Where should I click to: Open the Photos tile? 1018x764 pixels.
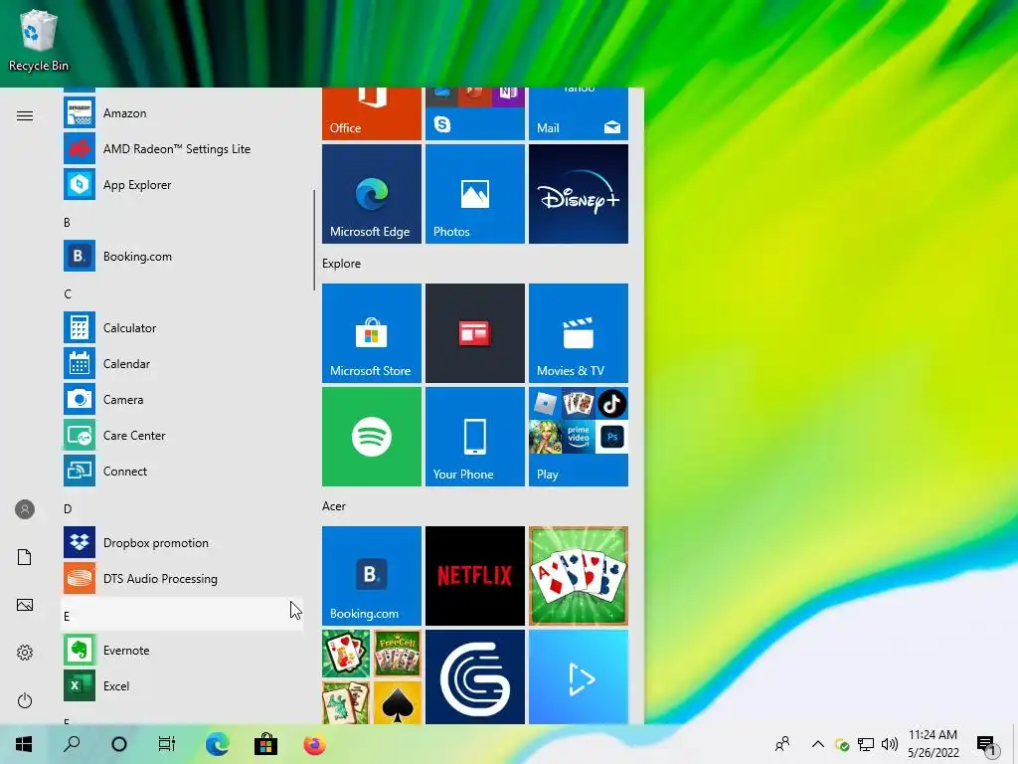[x=474, y=194]
